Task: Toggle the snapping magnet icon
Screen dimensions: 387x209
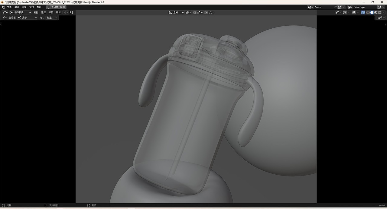Action: pyautogui.click(x=195, y=12)
